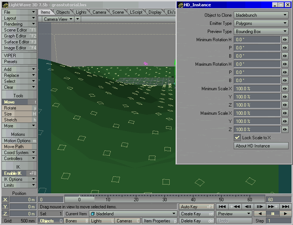Viewport: 293px width, 225px height.
Task: Jump to first frame playback button
Action: tap(222, 207)
